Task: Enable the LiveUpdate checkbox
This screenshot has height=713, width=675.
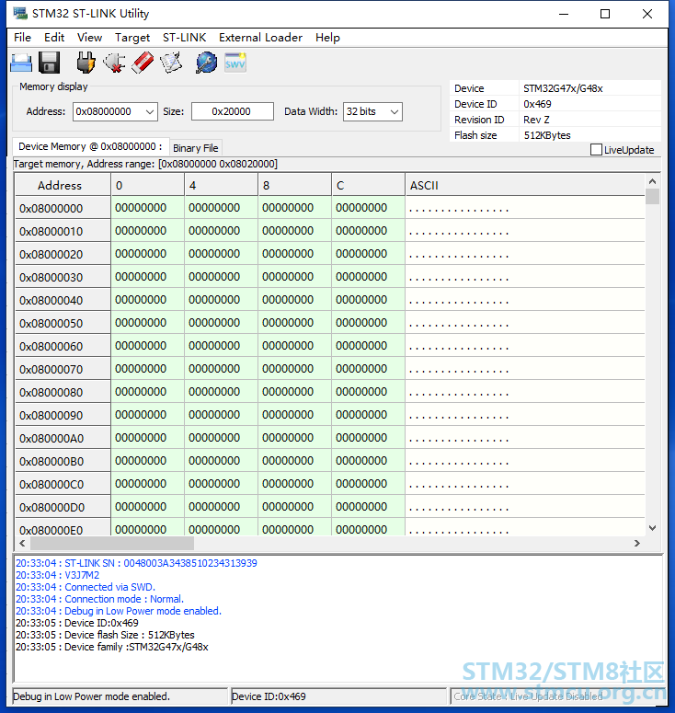Action: (596, 150)
